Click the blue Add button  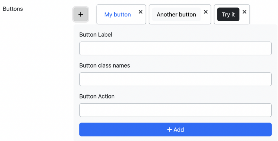pyautogui.click(x=175, y=130)
